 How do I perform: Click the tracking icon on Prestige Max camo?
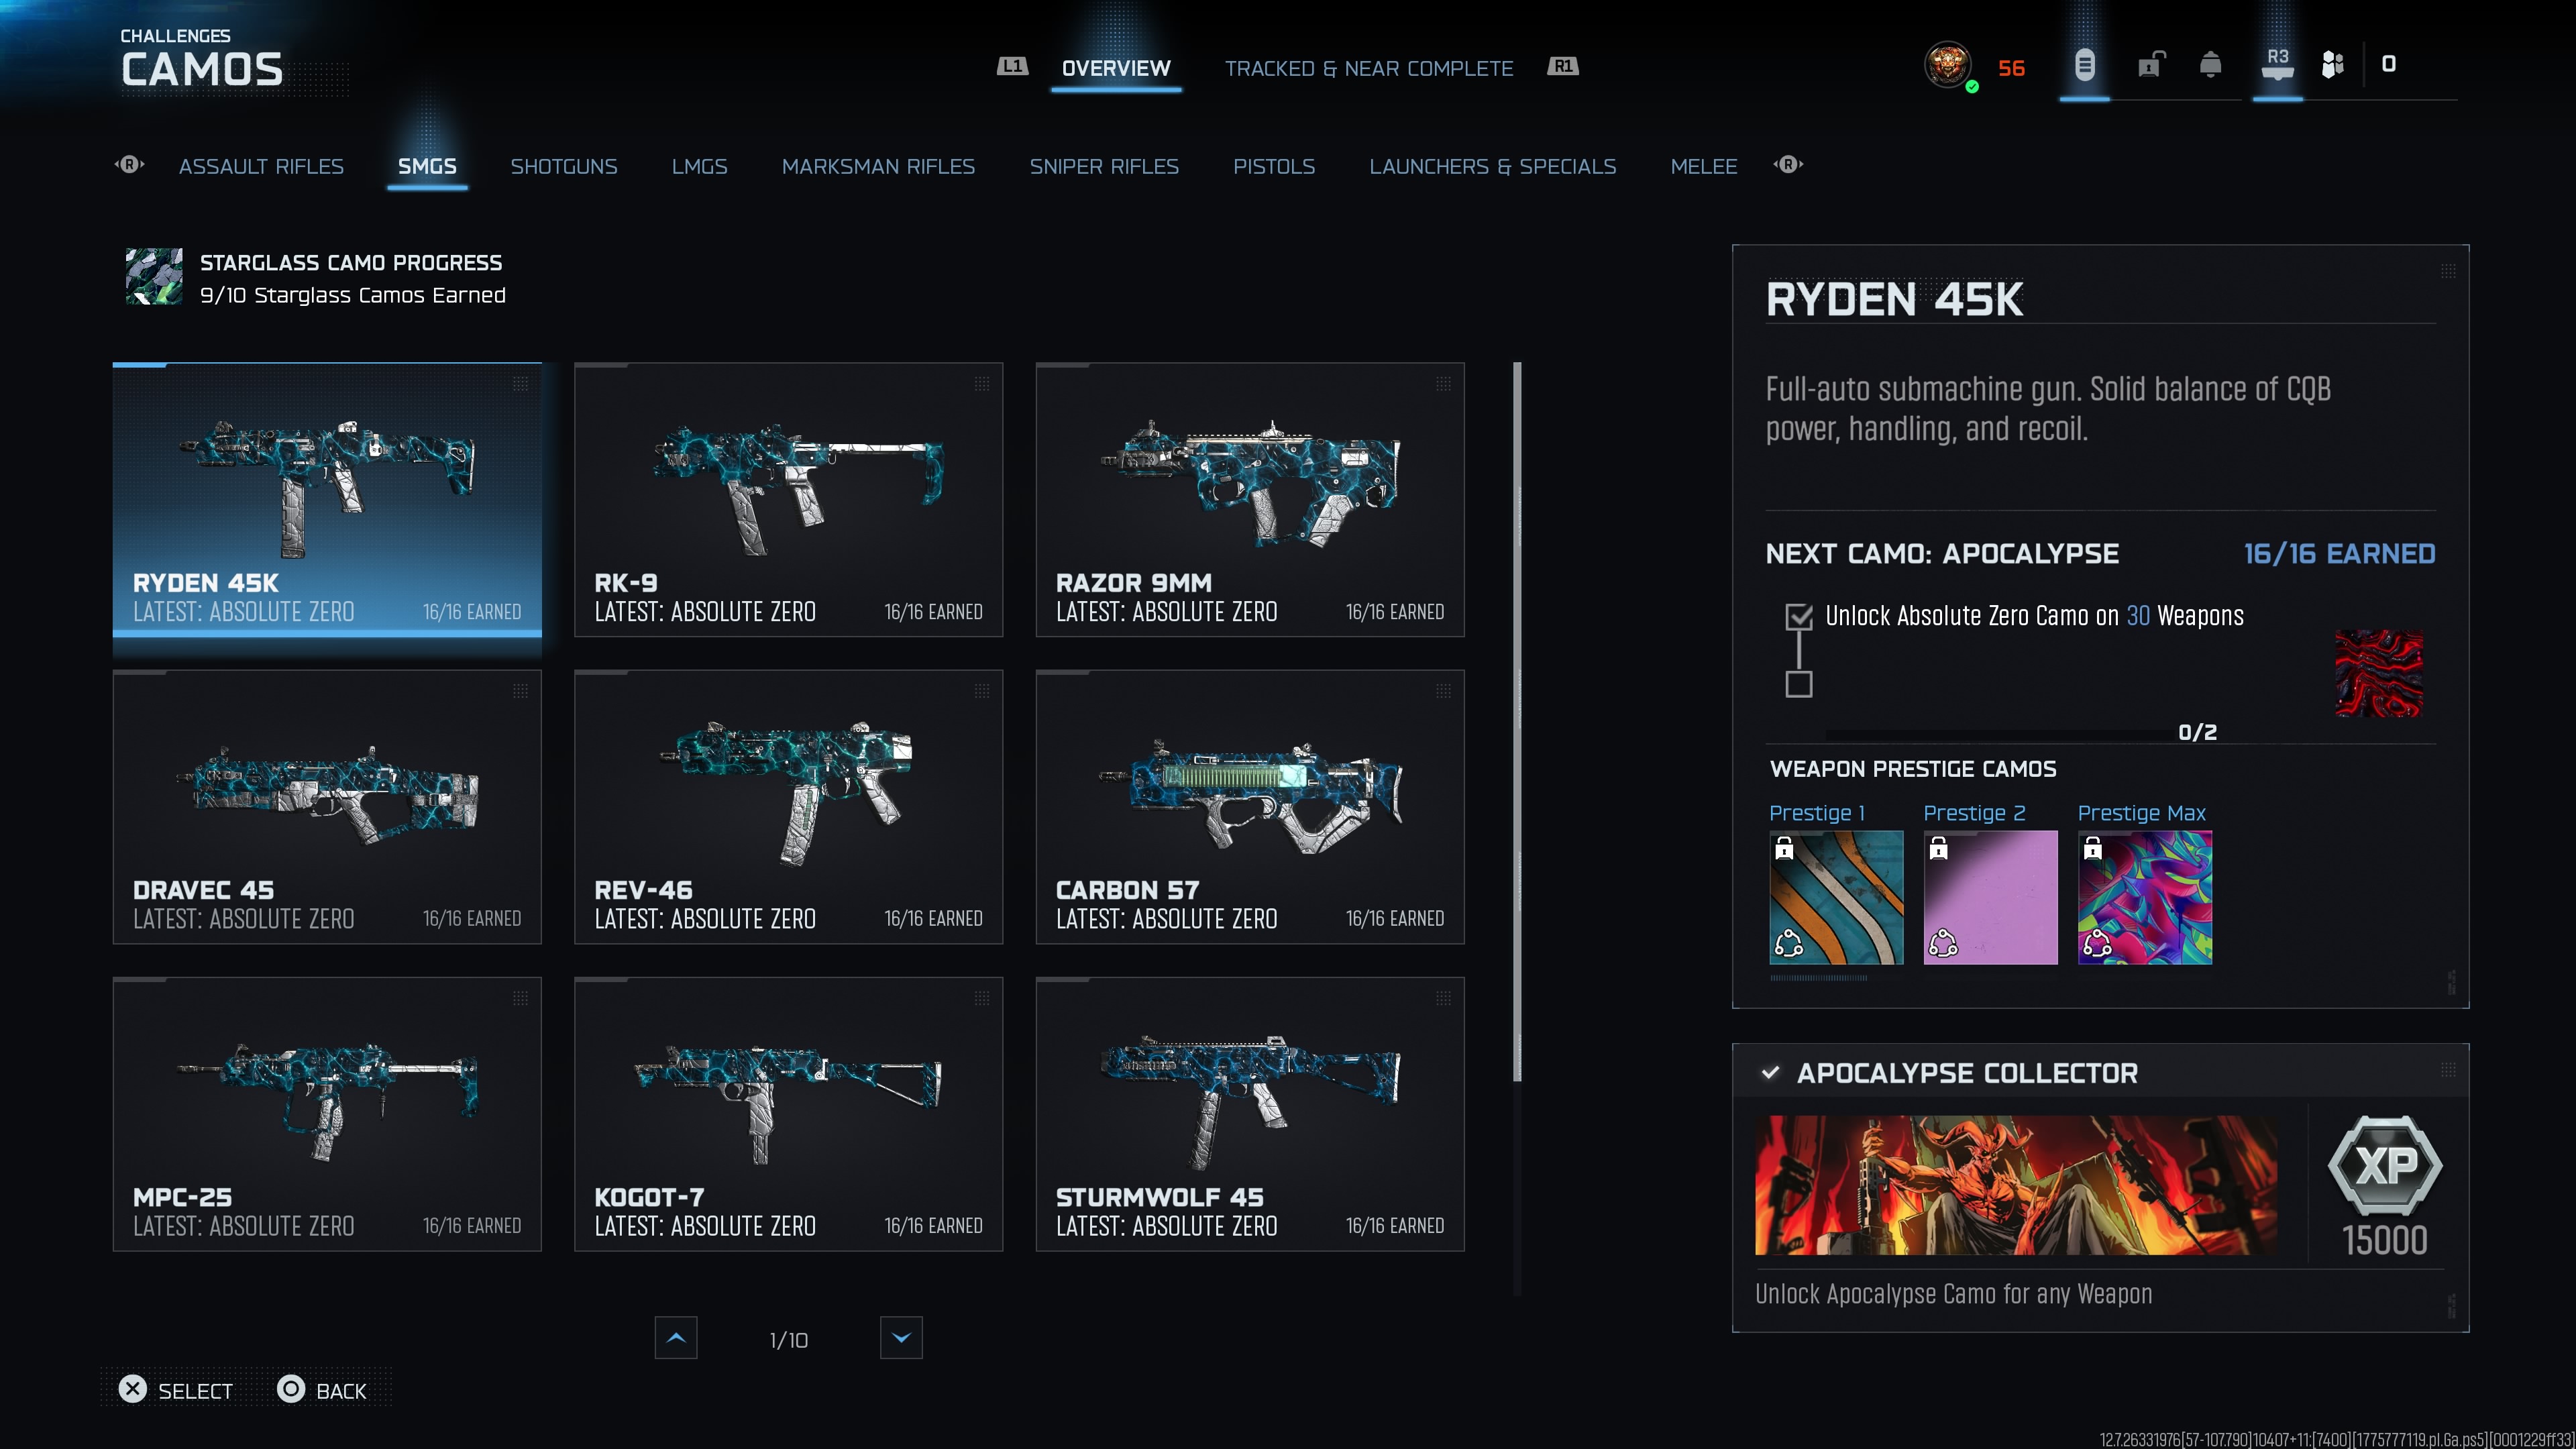click(x=2096, y=943)
